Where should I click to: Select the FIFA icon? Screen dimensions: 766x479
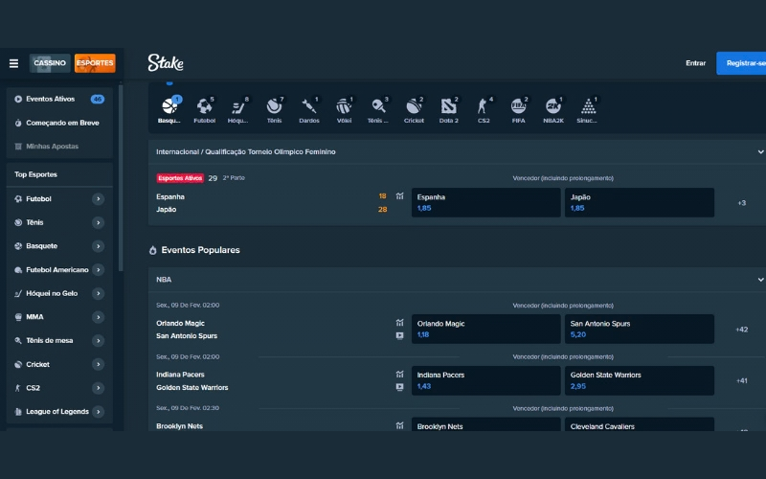pyautogui.click(x=518, y=109)
